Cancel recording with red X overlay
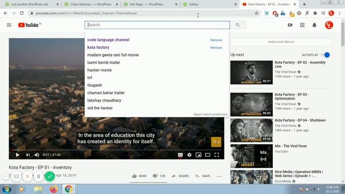This screenshot has width=345, height=194. [x=27, y=176]
